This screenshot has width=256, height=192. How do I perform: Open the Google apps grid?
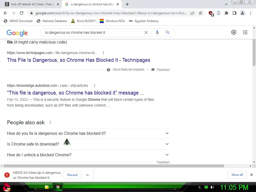point(245,32)
